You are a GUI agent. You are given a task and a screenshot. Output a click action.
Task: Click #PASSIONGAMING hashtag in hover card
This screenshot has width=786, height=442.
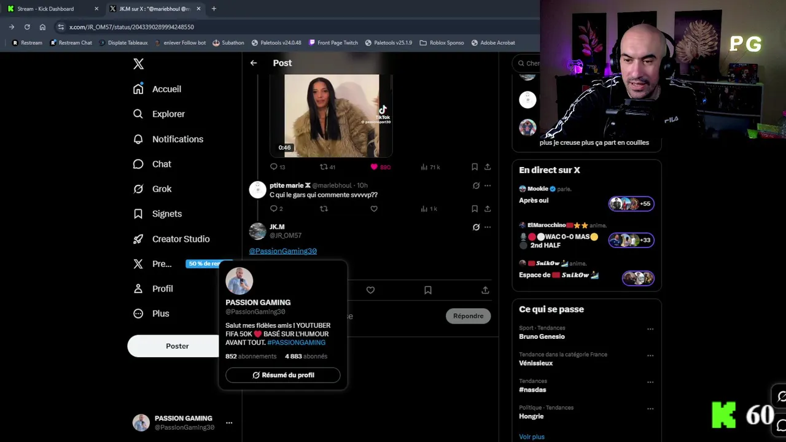[x=297, y=343]
